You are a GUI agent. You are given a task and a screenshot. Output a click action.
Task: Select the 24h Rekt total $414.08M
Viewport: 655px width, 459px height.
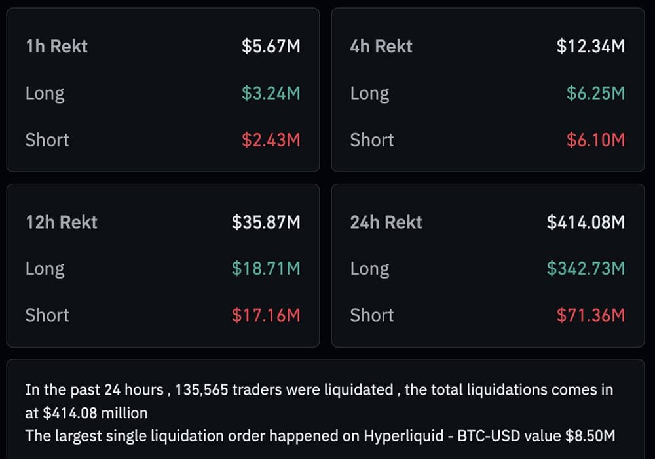(x=586, y=222)
